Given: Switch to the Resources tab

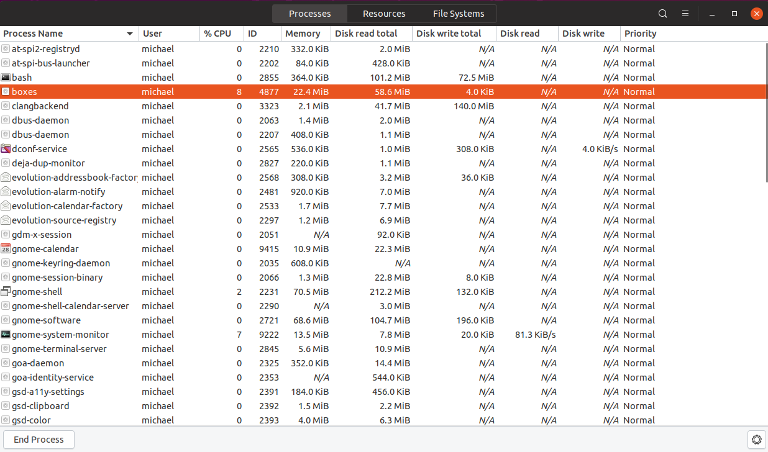Looking at the screenshot, I should 384,14.
